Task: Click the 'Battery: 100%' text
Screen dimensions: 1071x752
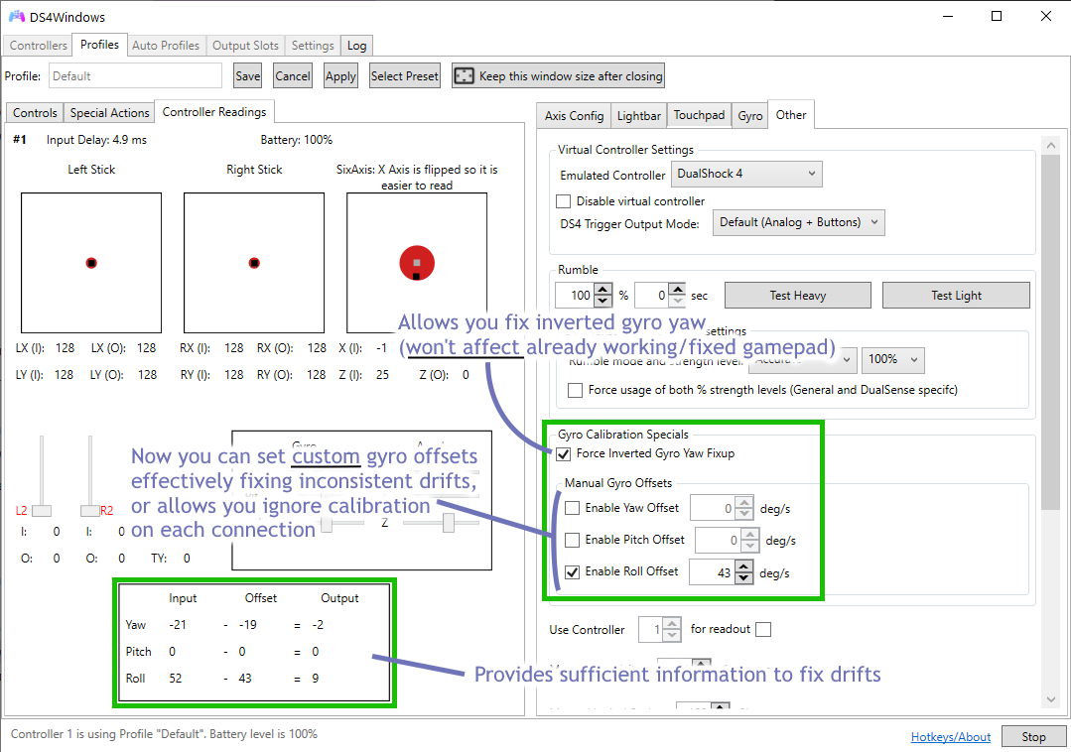Action: 297,140
